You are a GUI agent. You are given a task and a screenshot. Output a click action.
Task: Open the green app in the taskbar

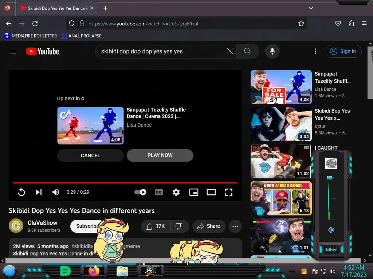point(66,271)
